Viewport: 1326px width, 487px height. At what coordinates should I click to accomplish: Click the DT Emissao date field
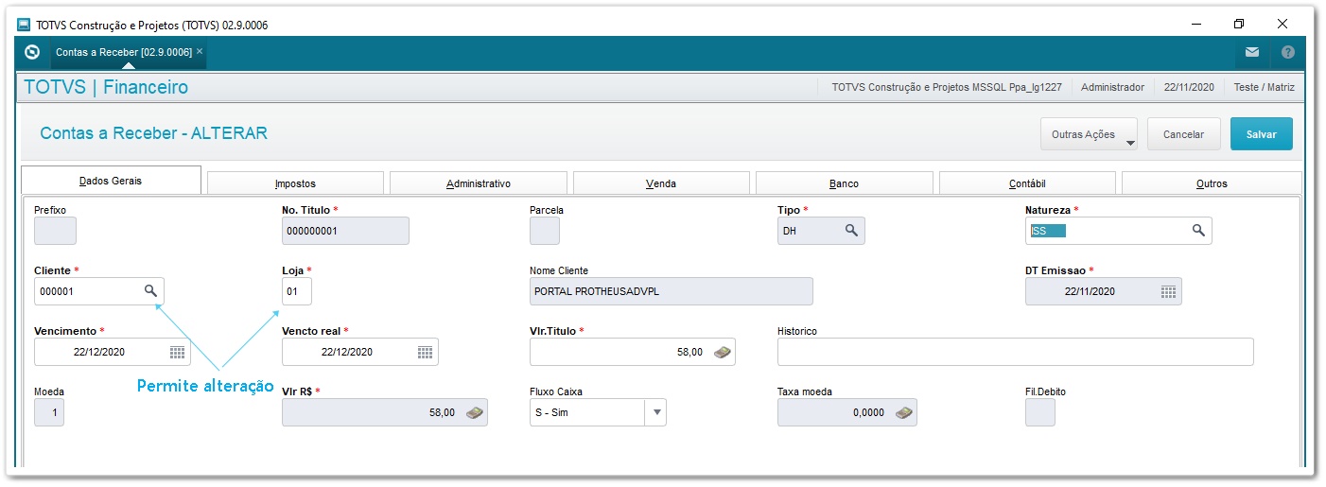pos(1104,291)
